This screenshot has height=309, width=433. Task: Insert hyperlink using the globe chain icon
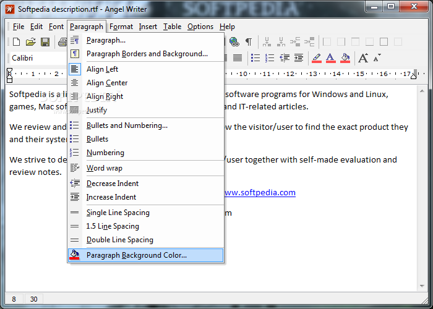point(234,42)
